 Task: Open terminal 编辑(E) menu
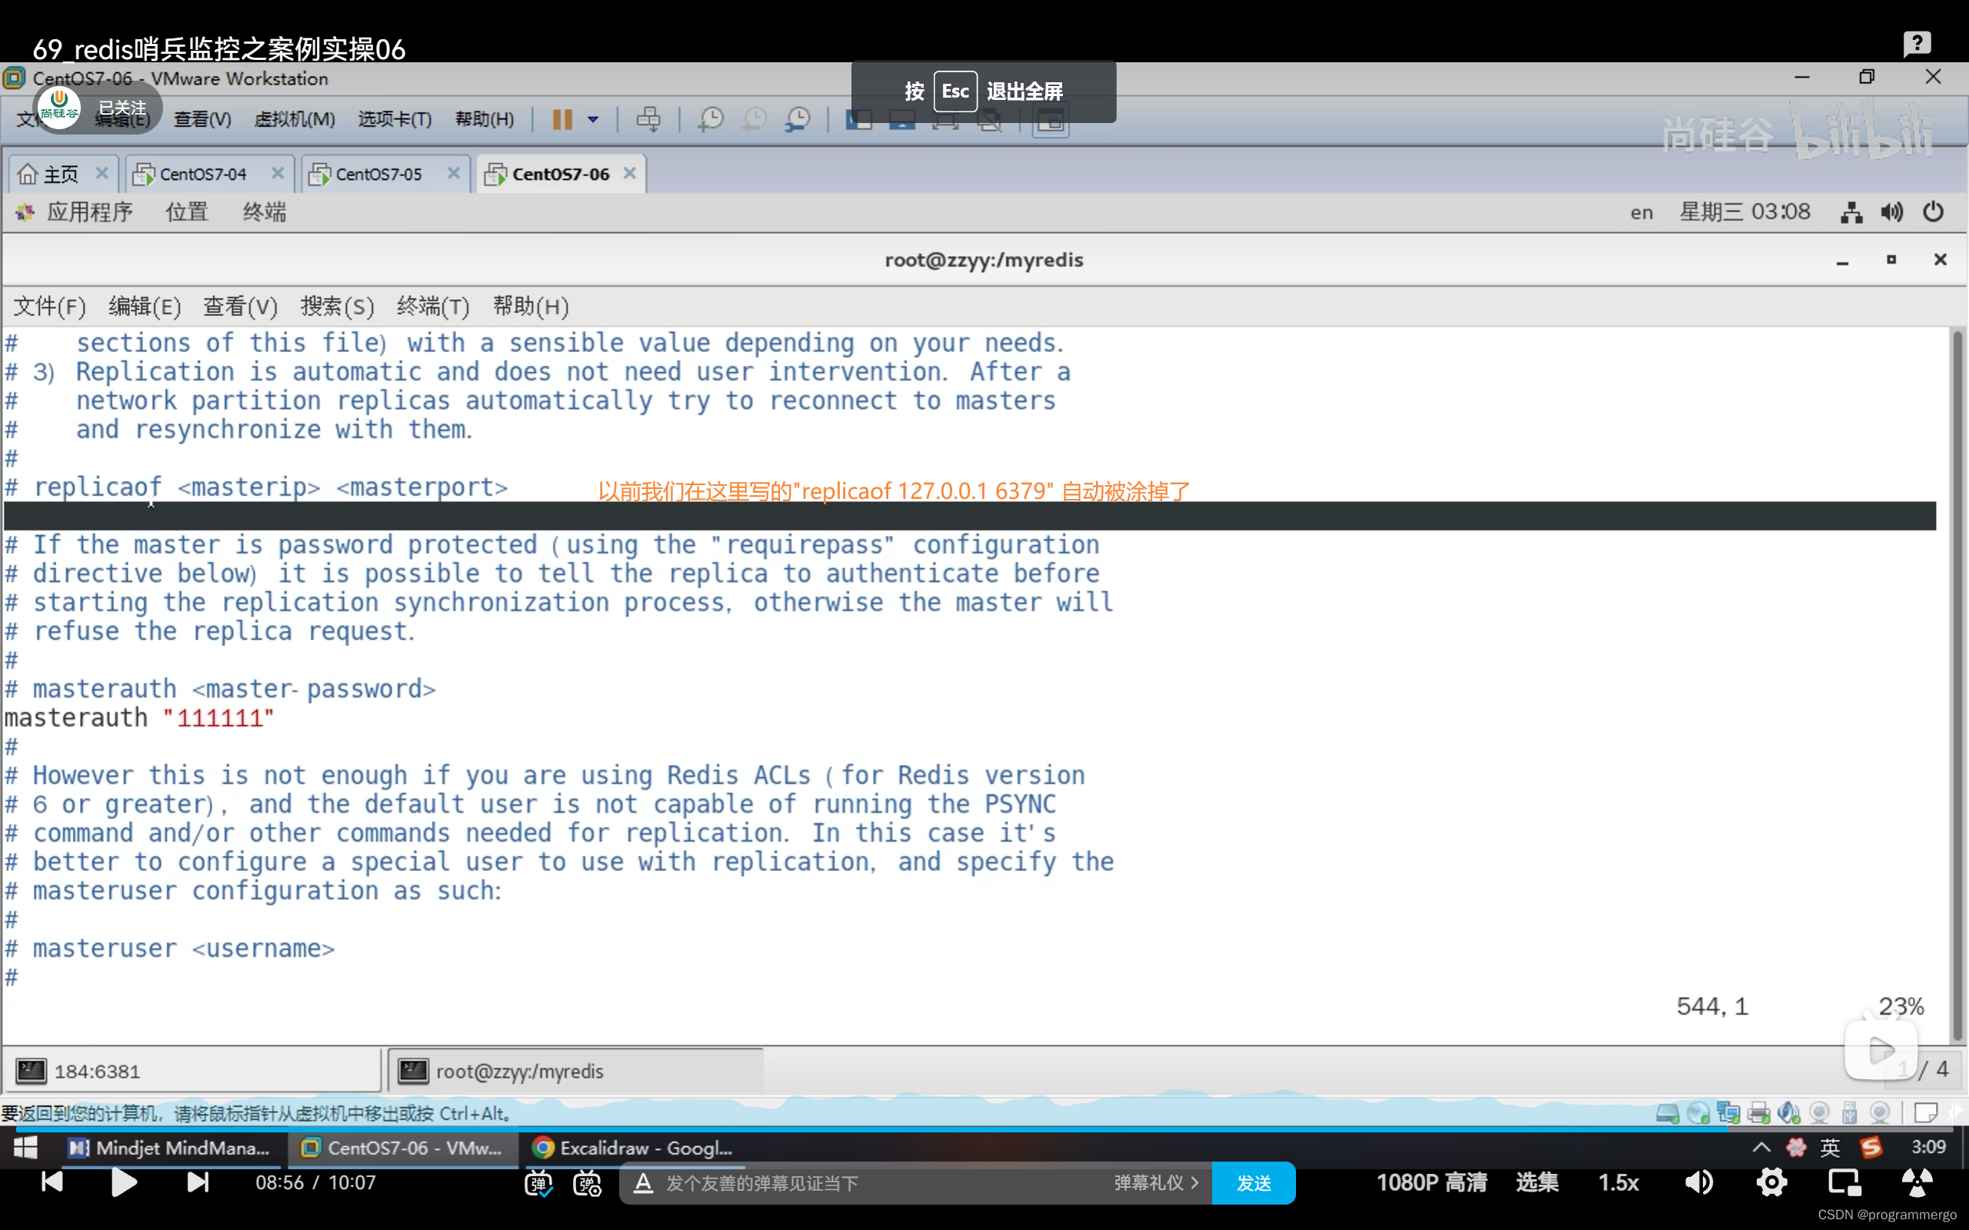point(145,307)
